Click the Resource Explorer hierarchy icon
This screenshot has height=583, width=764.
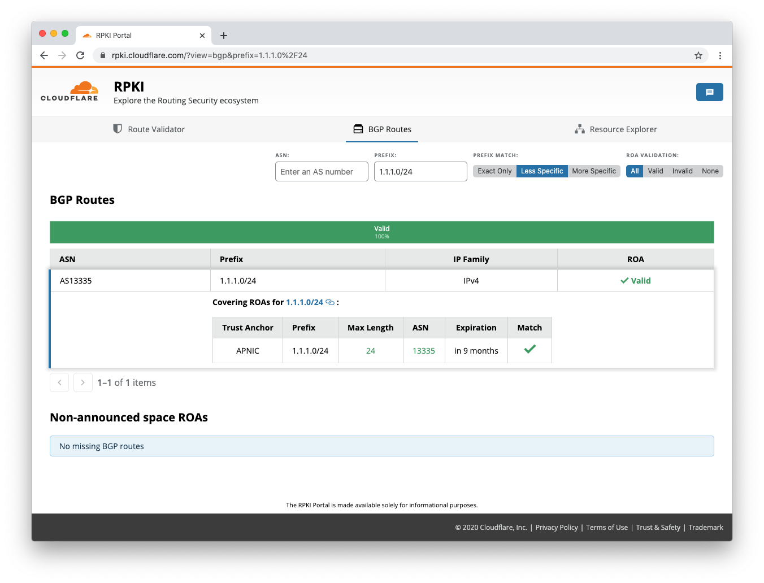click(580, 129)
